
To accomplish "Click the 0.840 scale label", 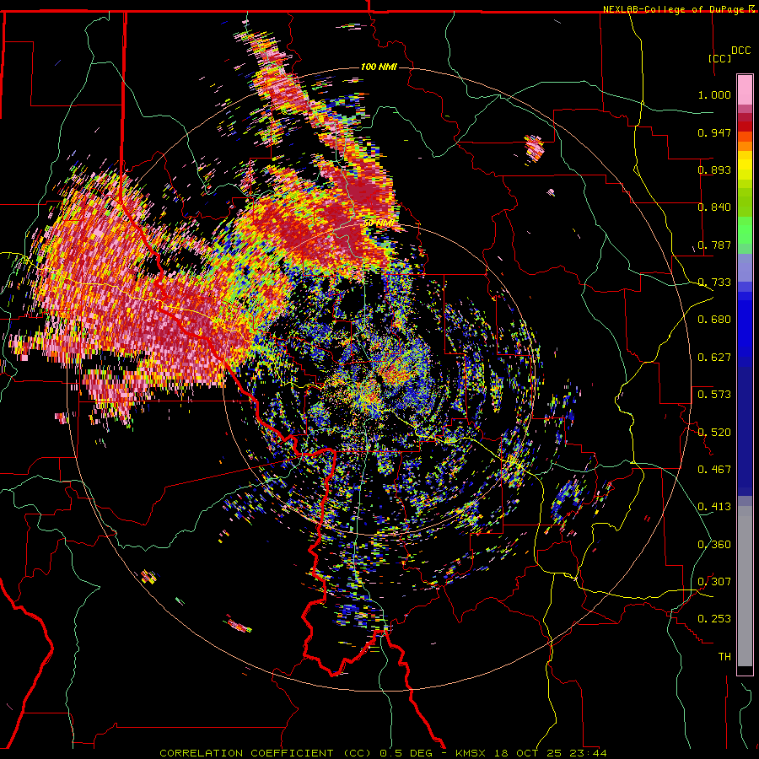I will click(x=714, y=207).
